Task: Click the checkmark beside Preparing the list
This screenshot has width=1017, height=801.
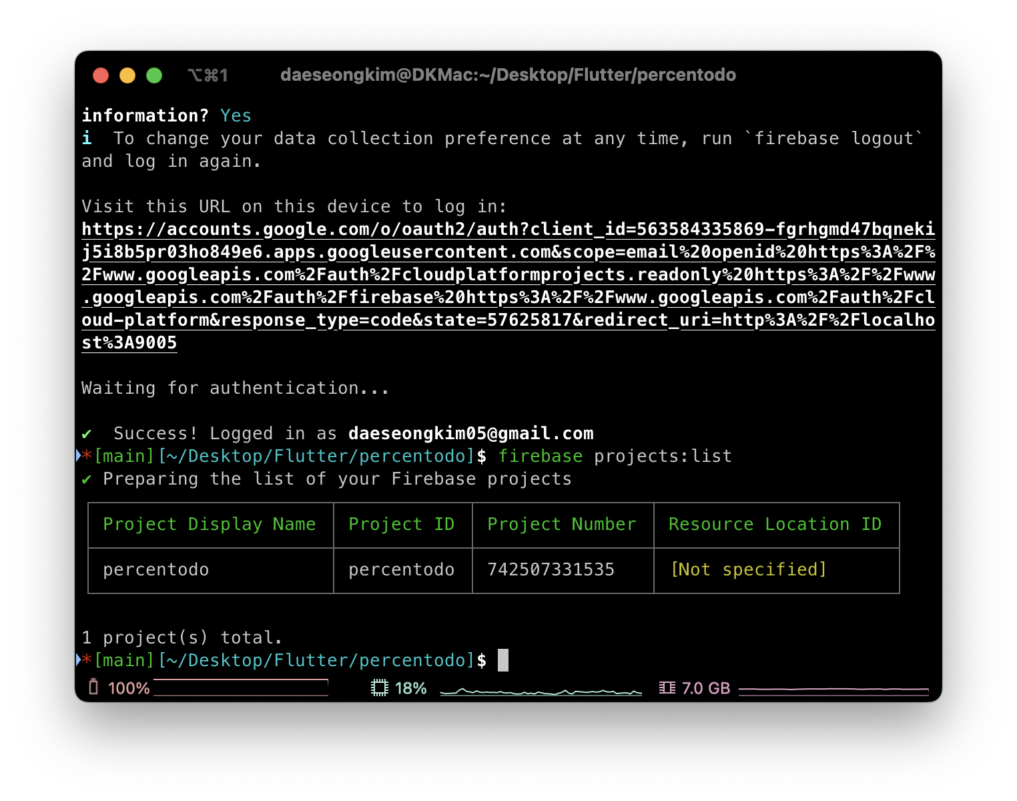Action: (87, 479)
